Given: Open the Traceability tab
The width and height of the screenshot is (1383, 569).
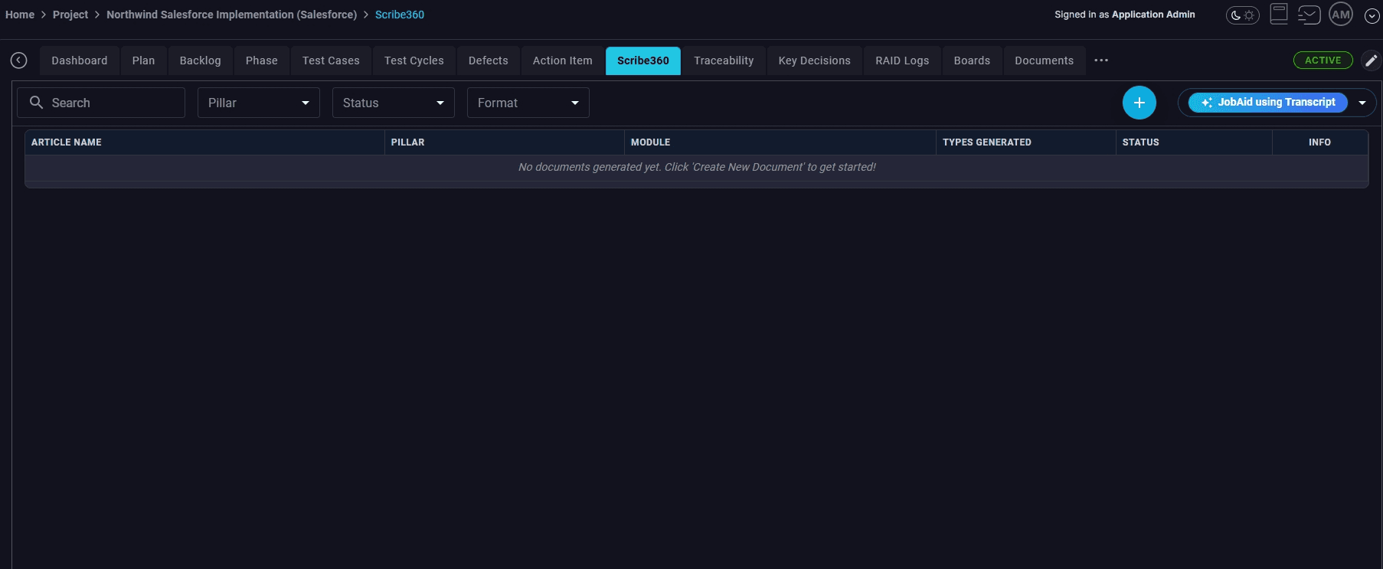Looking at the screenshot, I should point(724,60).
